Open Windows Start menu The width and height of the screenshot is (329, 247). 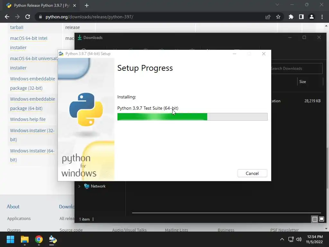(10, 239)
